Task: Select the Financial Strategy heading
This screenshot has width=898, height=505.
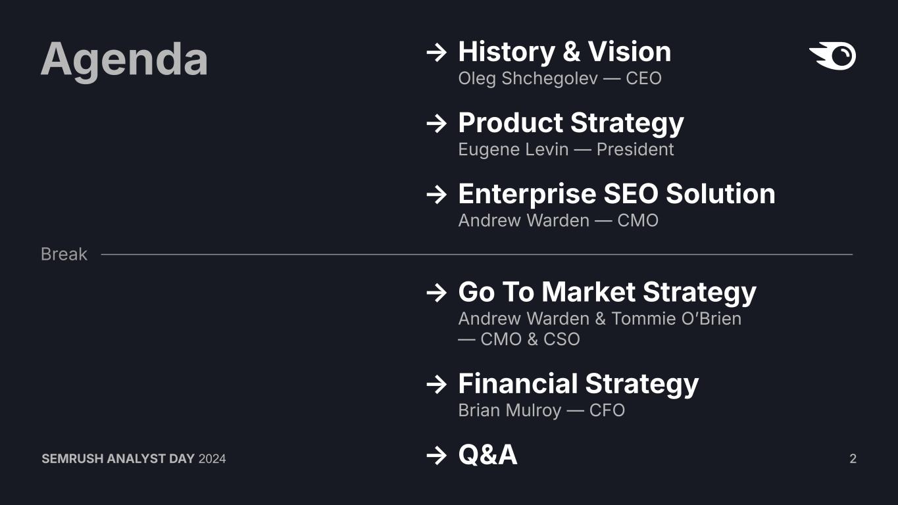Action: [578, 384]
